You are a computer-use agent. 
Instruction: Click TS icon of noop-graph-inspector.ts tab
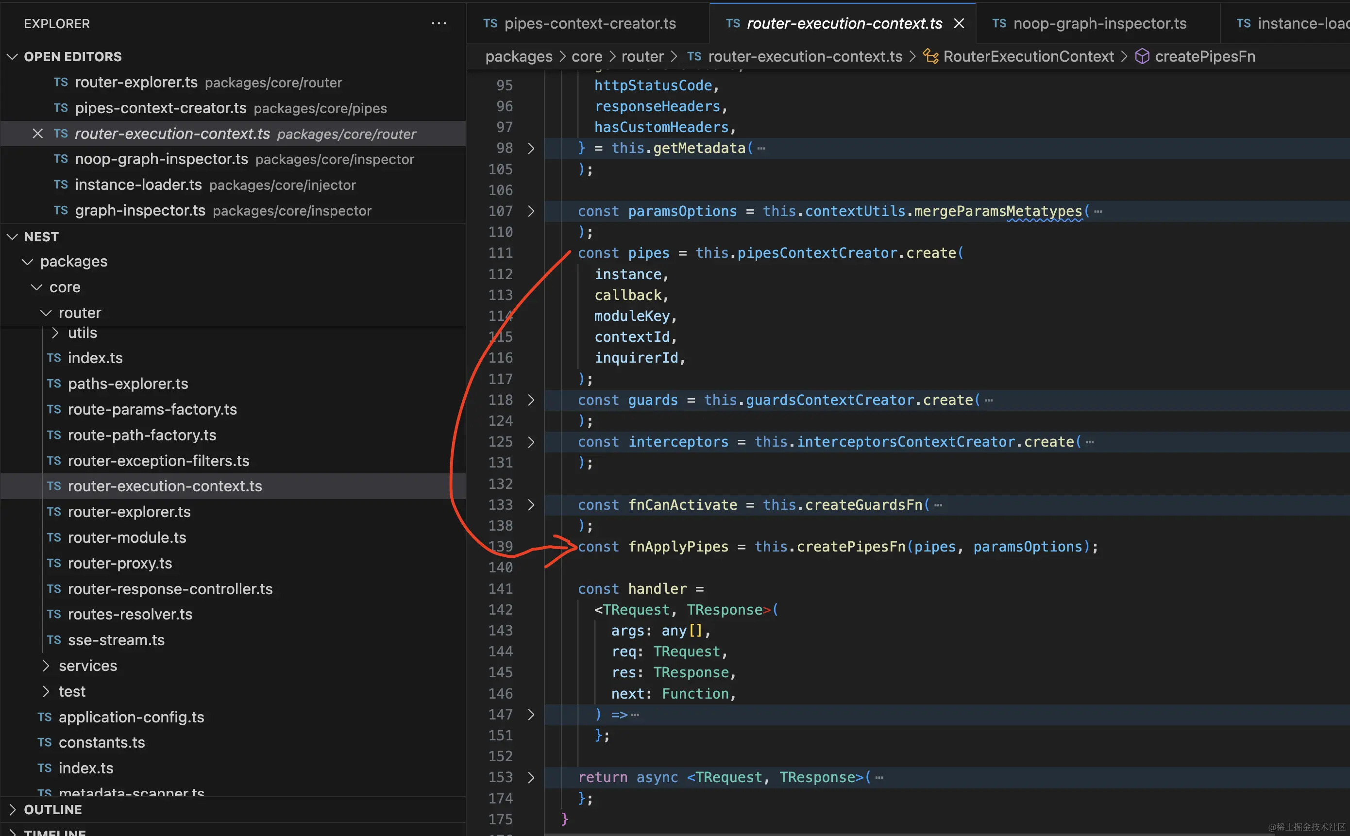click(999, 23)
